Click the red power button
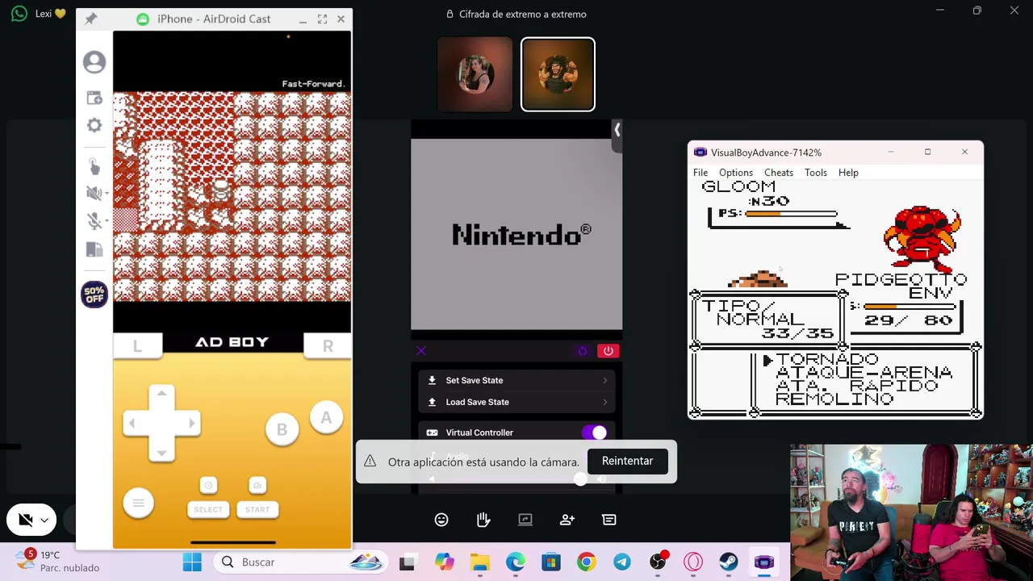The image size is (1033, 581). [608, 351]
